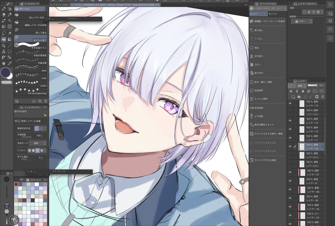Select 囲って塗る sub tool
Screen dimensions: 335x226
coord(30,31)
